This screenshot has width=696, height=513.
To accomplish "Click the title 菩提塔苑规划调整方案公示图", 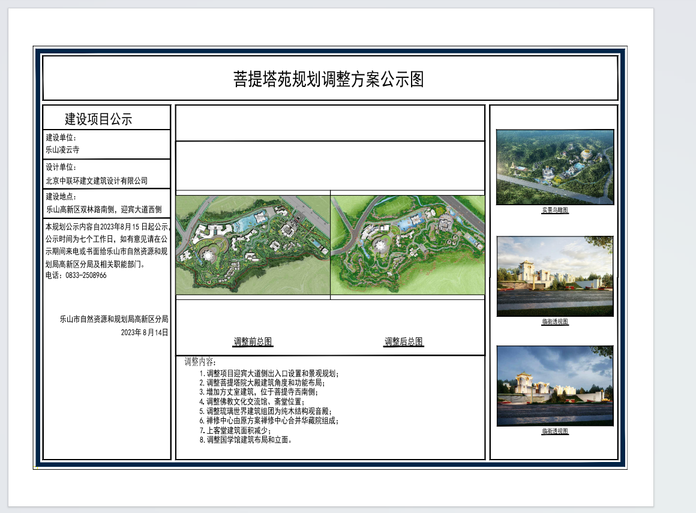I will click(328, 79).
